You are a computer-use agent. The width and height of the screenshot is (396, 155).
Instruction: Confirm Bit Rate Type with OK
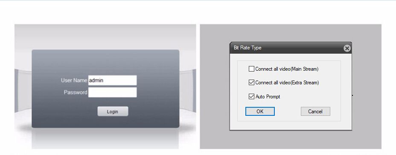click(x=260, y=112)
